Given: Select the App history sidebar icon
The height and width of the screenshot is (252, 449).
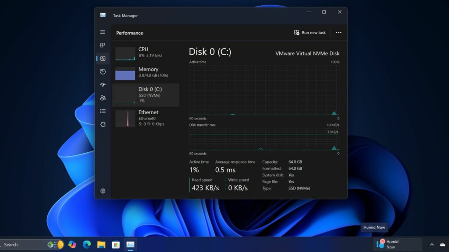Looking at the screenshot, I should click(x=103, y=71).
